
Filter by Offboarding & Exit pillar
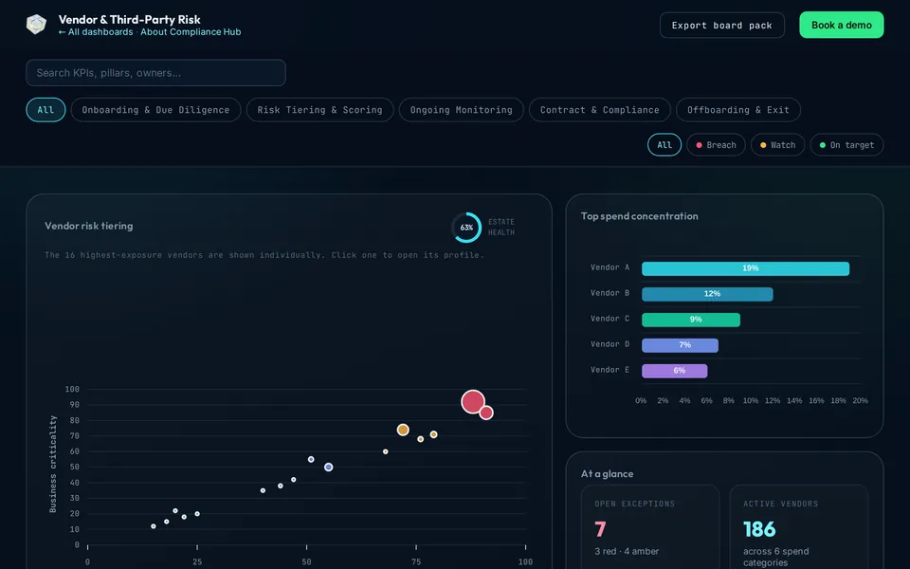click(x=738, y=110)
